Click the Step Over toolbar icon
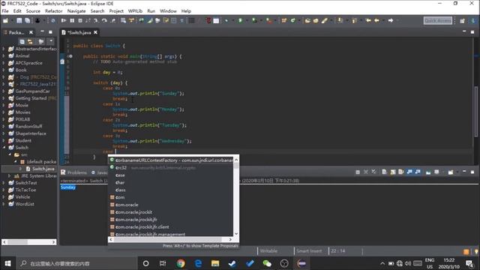Image resolution: width=480 pixels, height=270 pixels. (x=104, y=20)
